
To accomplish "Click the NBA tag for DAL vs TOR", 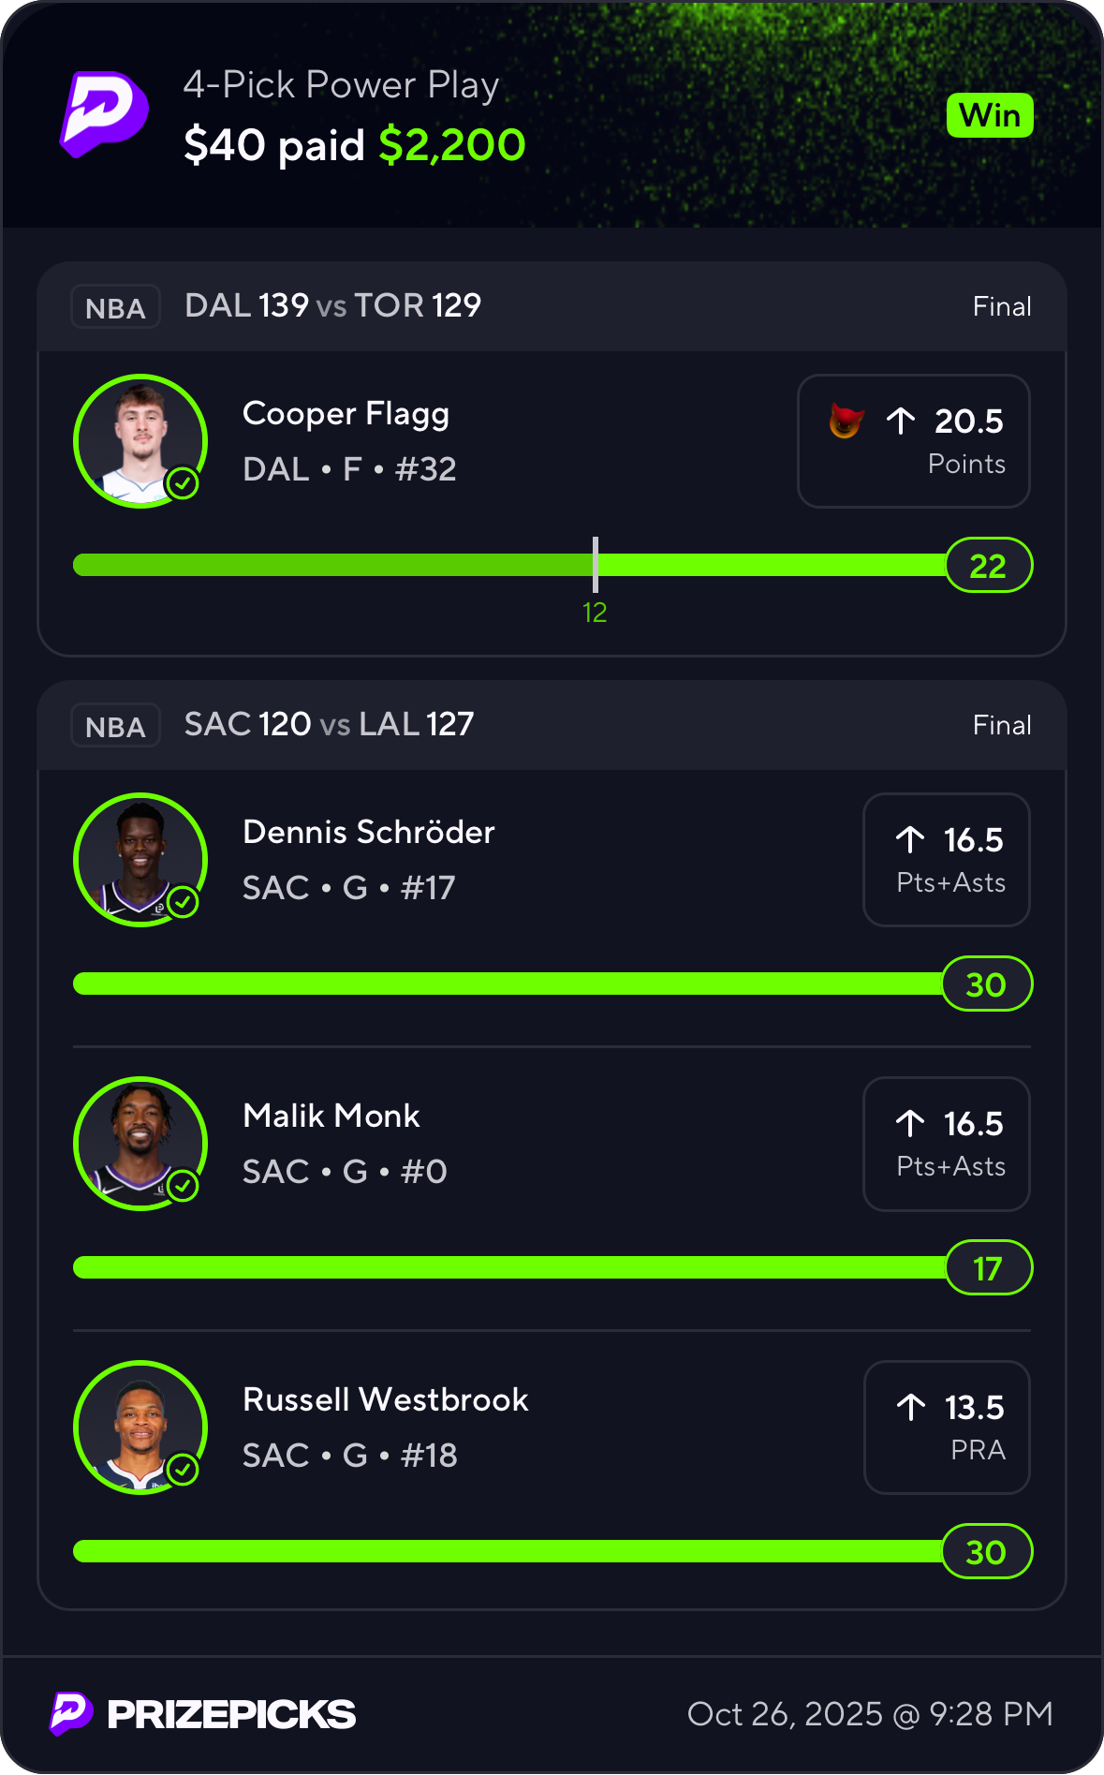I will click(x=115, y=307).
